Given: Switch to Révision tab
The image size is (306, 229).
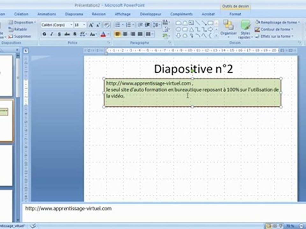Looking at the screenshot, I should pyautogui.click(x=99, y=14).
